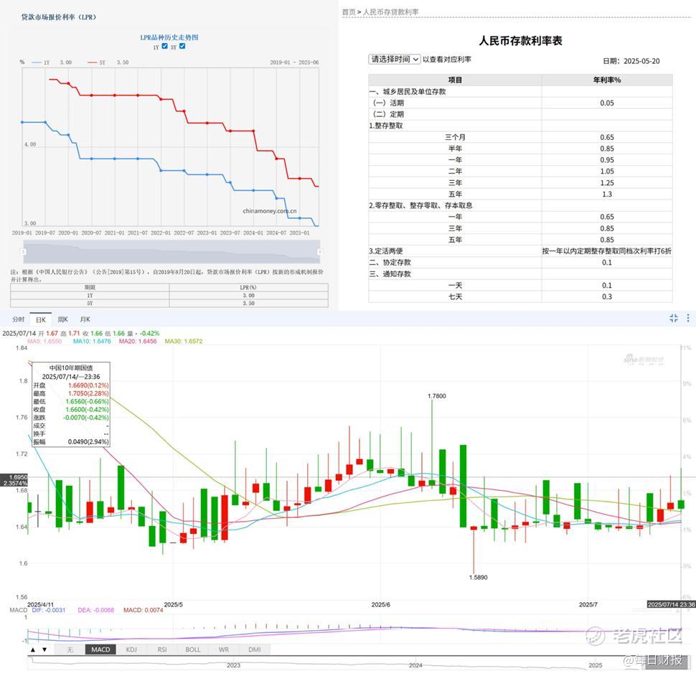The image size is (696, 676).
Task: Click the 项目 column header
Action: [455, 80]
